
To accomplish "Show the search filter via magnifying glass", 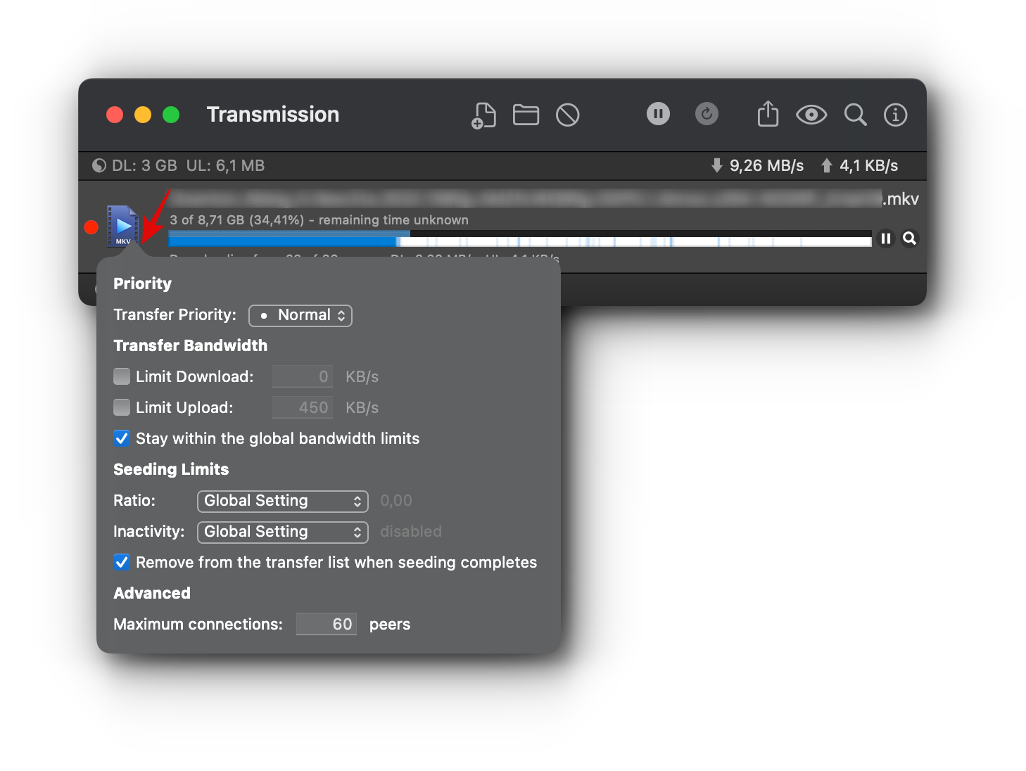I will tap(855, 114).
